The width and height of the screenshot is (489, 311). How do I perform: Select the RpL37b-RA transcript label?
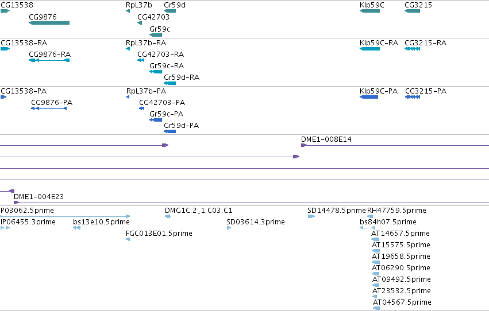tap(146, 43)
